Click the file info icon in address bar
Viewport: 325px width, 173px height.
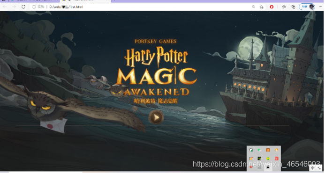pos(34,7)
